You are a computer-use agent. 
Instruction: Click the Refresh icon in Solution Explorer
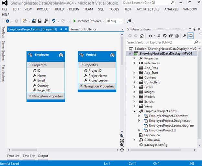(x=165, y=36)
